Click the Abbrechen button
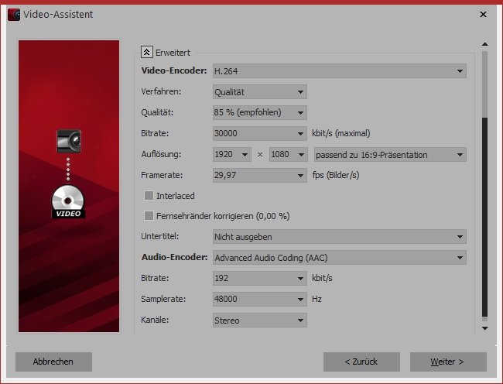The height and width of the screenshot is (384, 503). (53, 362)
